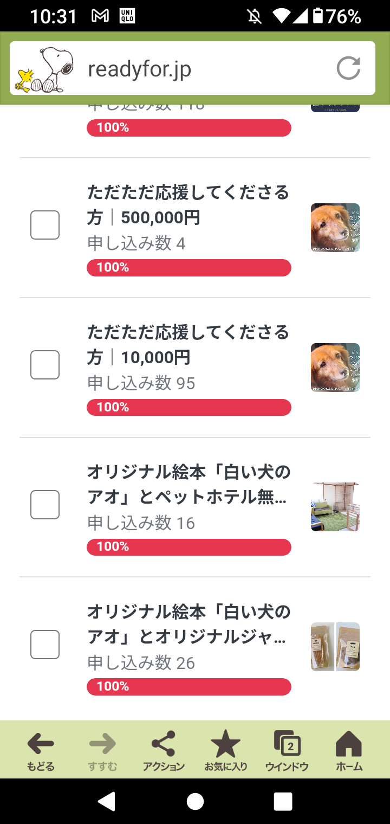This screenshot has width=390, height=824.
Task: Check the オリジナルジャーキー picture book option checkbox
Action: [x=45, y=645]
